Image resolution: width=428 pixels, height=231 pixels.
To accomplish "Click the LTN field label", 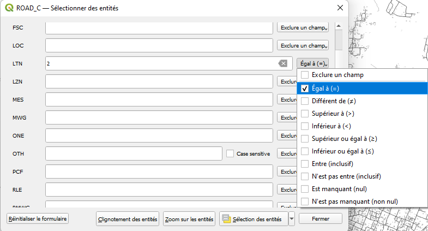I will click(x=17, y=64).
